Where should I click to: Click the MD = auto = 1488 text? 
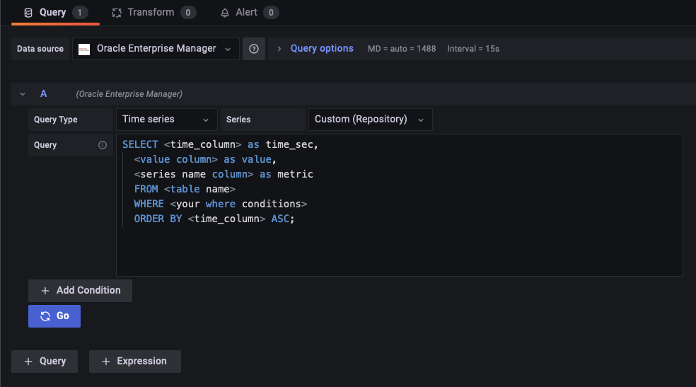pyautogui.click(x=402, y=49)
